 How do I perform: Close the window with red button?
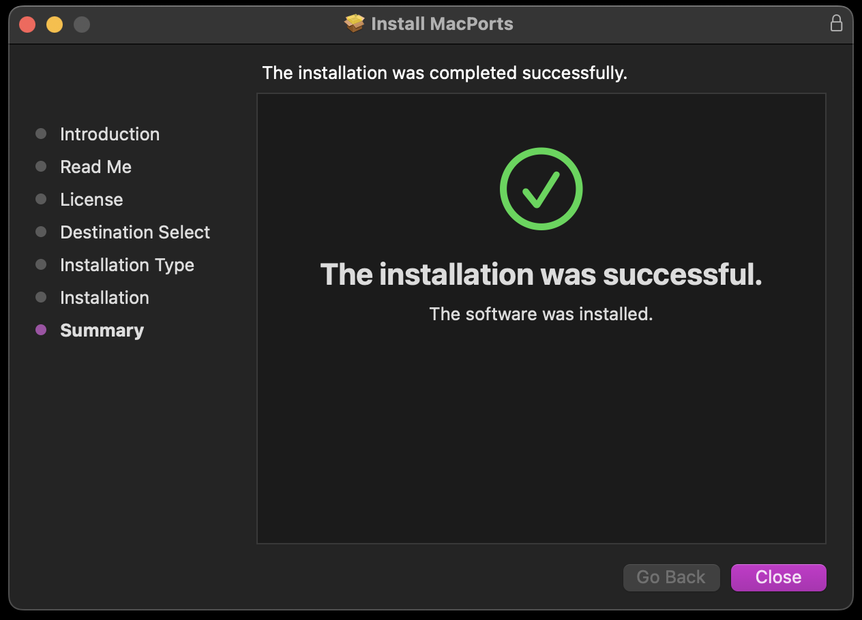tap(27, 25)
